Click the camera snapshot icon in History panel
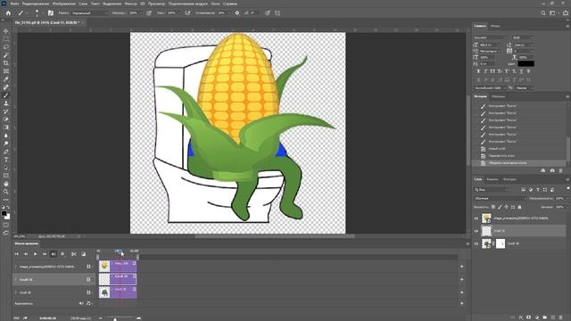 pyautogui.click(x=552, y=170)
